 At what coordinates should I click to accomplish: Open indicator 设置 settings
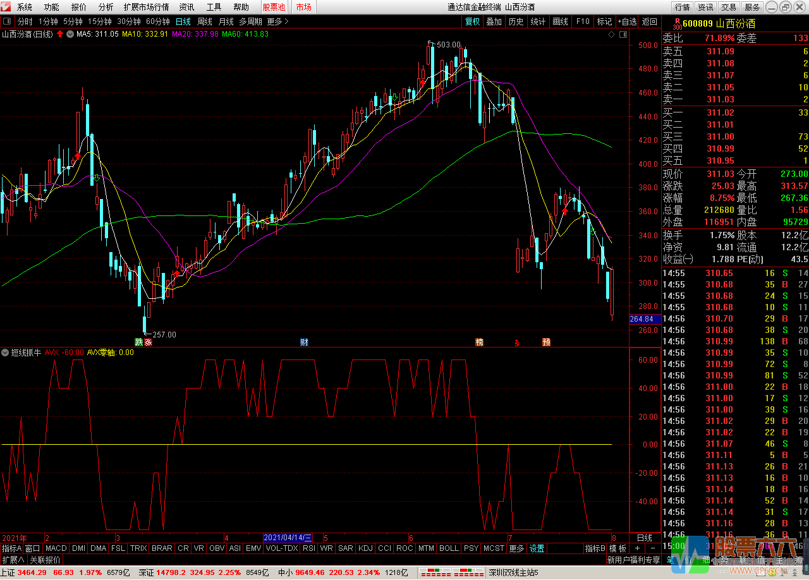tap(537, 548)
